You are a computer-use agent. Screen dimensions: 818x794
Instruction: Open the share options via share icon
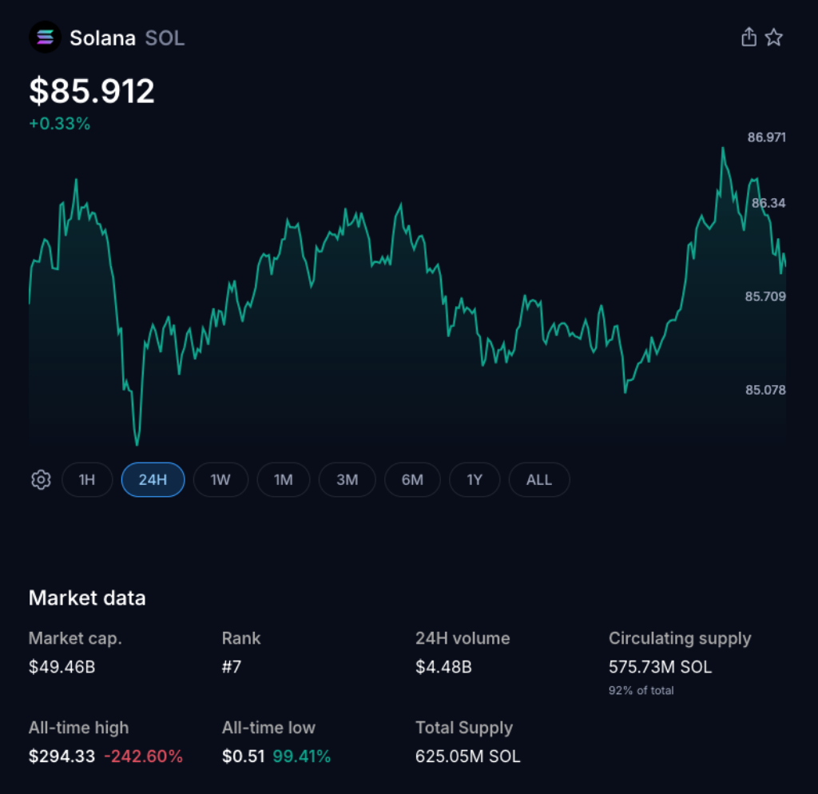[748, 37]
